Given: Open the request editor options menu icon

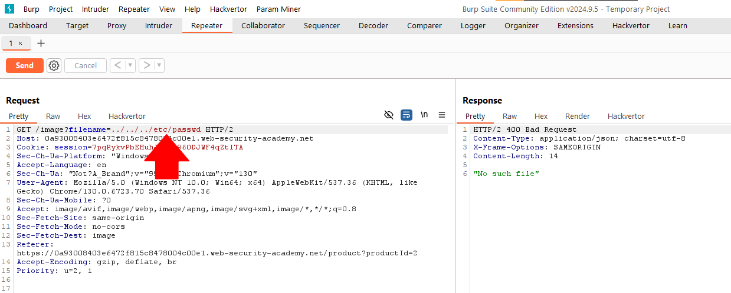Looking at the screenshot, I should pyautogui.click(x=442, y=115).
